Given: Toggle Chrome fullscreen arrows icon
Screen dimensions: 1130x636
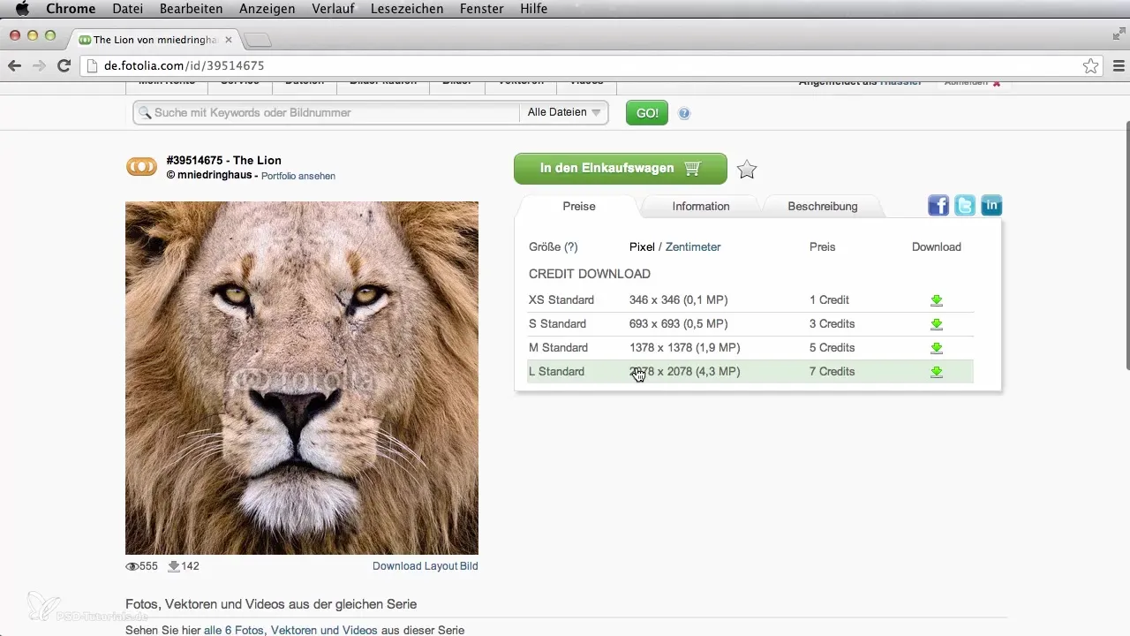Looking at the screenshot, I should [x=1119, y=34].
